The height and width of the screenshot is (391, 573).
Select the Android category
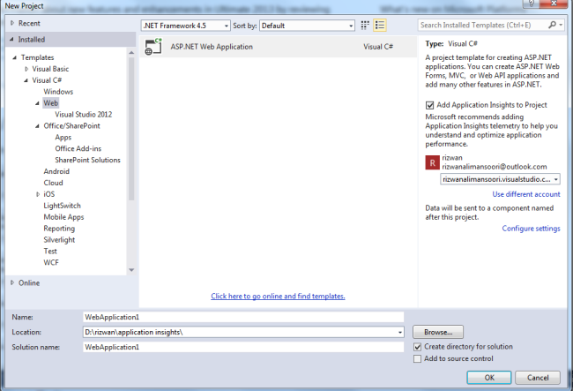[56, 171]
